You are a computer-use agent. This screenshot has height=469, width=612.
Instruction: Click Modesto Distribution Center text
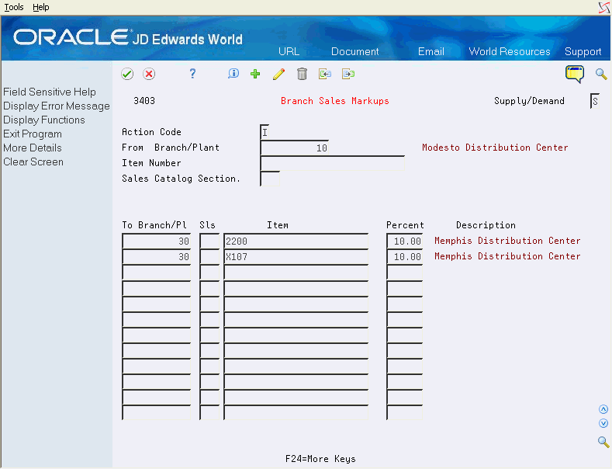pos(495,148)
